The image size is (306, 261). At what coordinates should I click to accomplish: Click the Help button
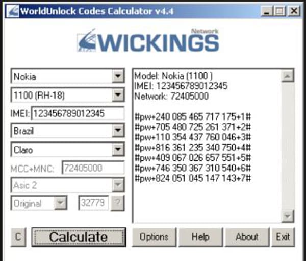tap(200, 237)
